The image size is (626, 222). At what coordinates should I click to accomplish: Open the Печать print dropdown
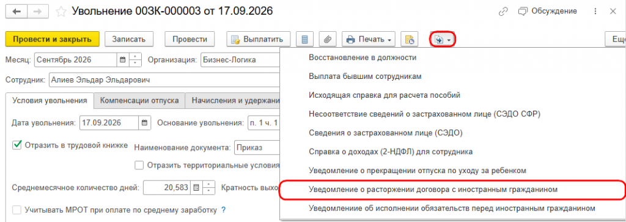pyautogui.click(x=369, y=39)
